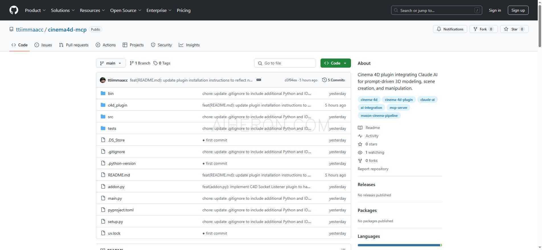
Task: Open the maxon-cinema-pipeline topic tag
Action: click(379, 116)
